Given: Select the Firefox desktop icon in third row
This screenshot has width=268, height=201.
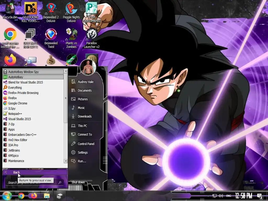Looking at the screenshot, I should tap(10, 60).
